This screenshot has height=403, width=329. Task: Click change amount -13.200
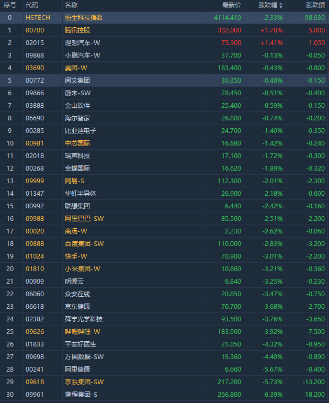coord(314,382)
